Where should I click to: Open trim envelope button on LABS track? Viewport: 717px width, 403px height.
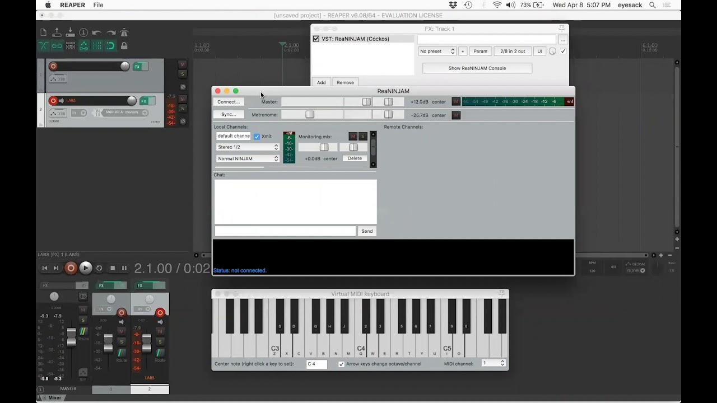[58, 113]
